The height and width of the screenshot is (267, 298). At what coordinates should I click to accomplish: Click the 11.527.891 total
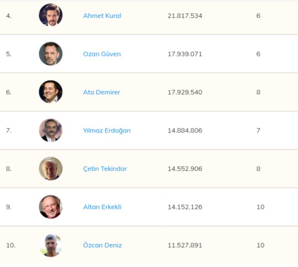185,245
